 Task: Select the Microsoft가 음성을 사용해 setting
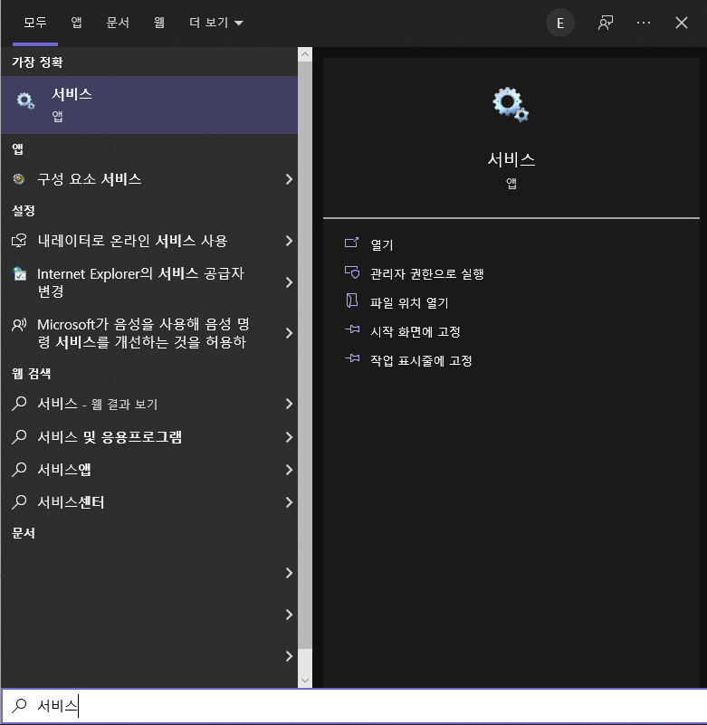pos(149,333)
